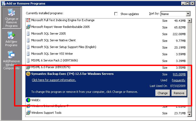Image resolution: width=196 pixels, height=121 pixels.
Task: Click Symantec Backup Exec program icon
Action: [28, 74]
